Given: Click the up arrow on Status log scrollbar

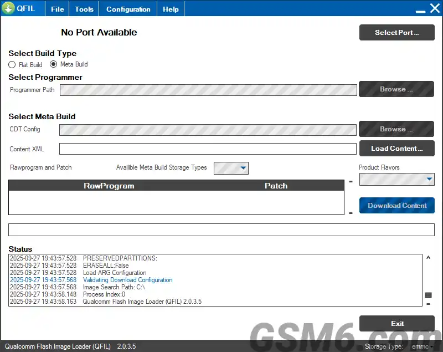Looking at the screenshot, I should (427, 257).
